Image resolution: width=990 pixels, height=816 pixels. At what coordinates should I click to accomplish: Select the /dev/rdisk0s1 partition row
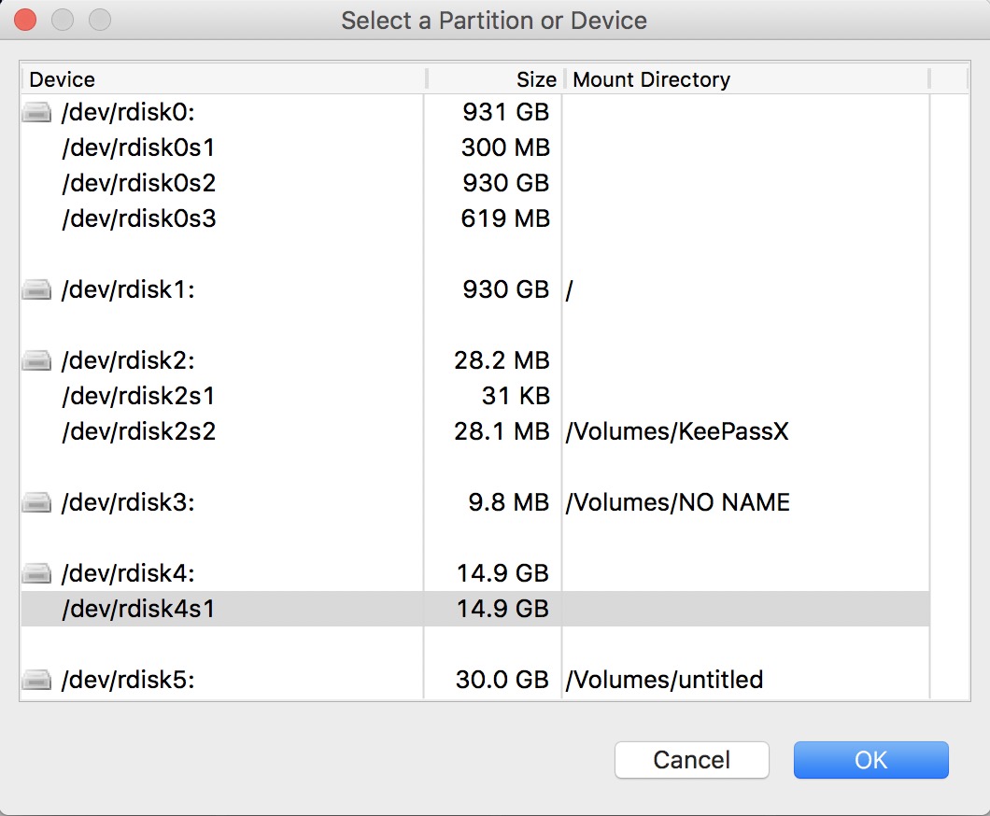click(139, 148)
